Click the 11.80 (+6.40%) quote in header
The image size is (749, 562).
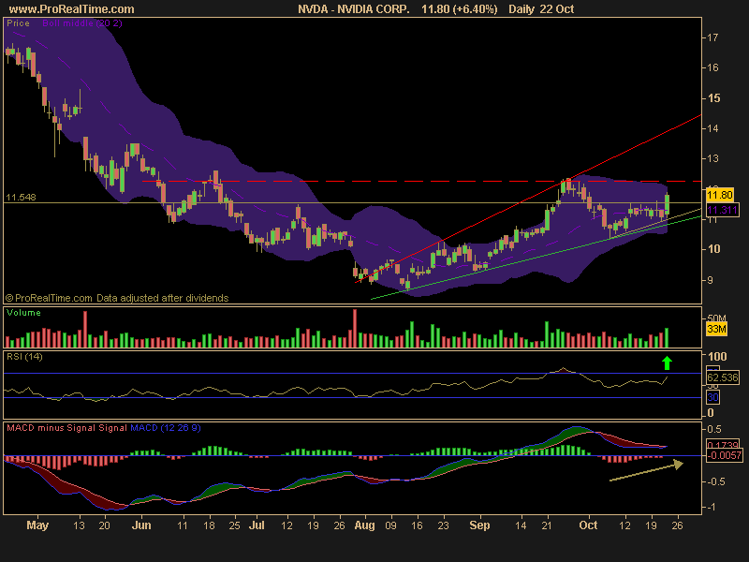(x=459, y=9)
